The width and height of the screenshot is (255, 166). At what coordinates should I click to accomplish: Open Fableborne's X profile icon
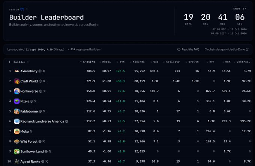[44, 111]
